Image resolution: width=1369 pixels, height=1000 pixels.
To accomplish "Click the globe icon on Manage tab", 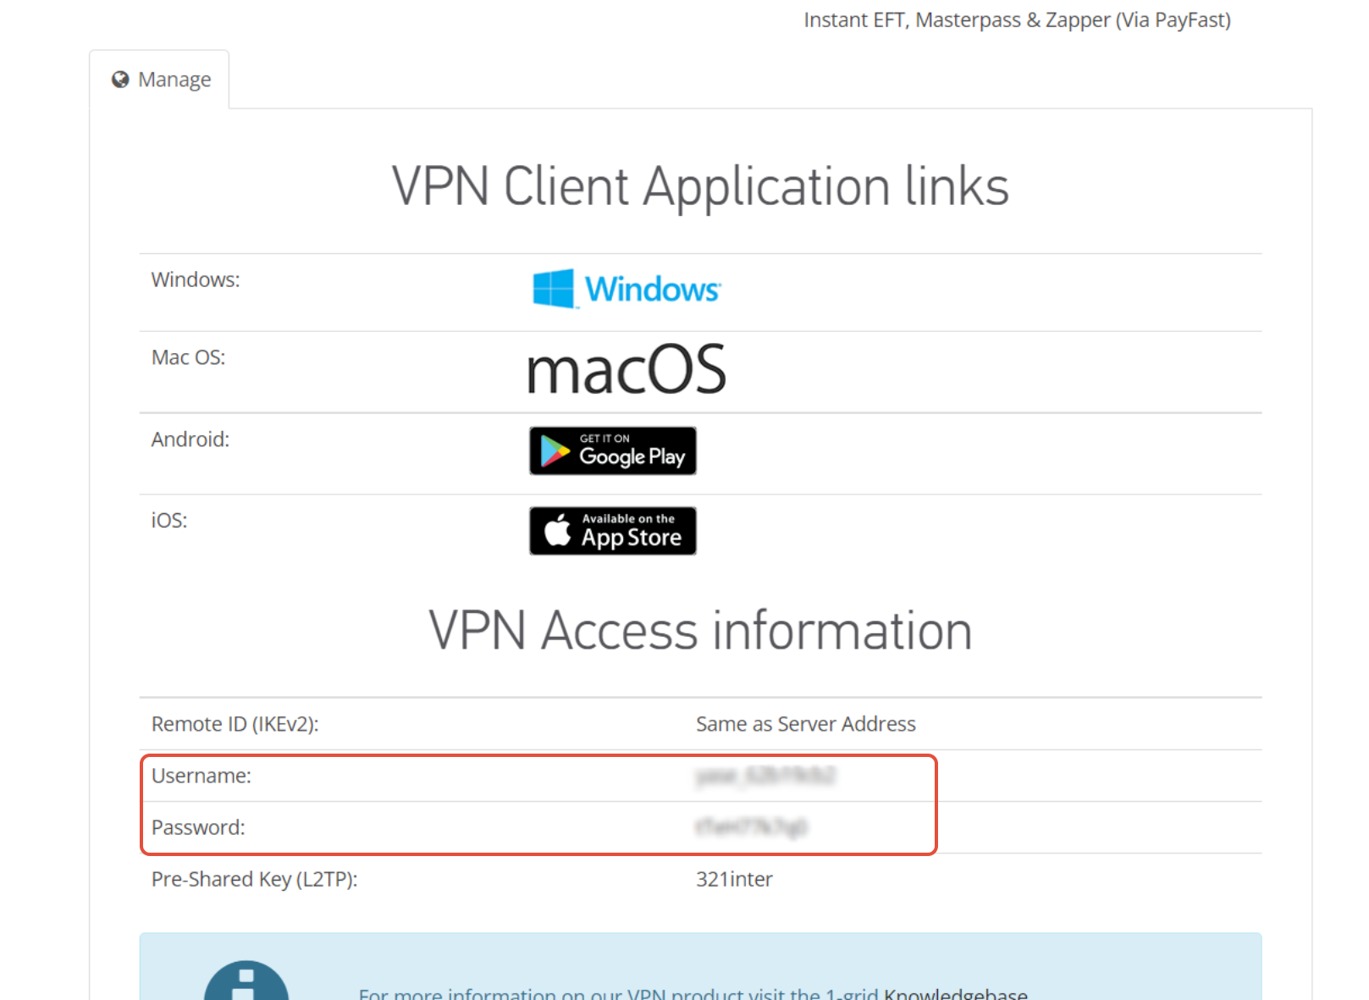I will pyautogui.click(x=120, y=80).
